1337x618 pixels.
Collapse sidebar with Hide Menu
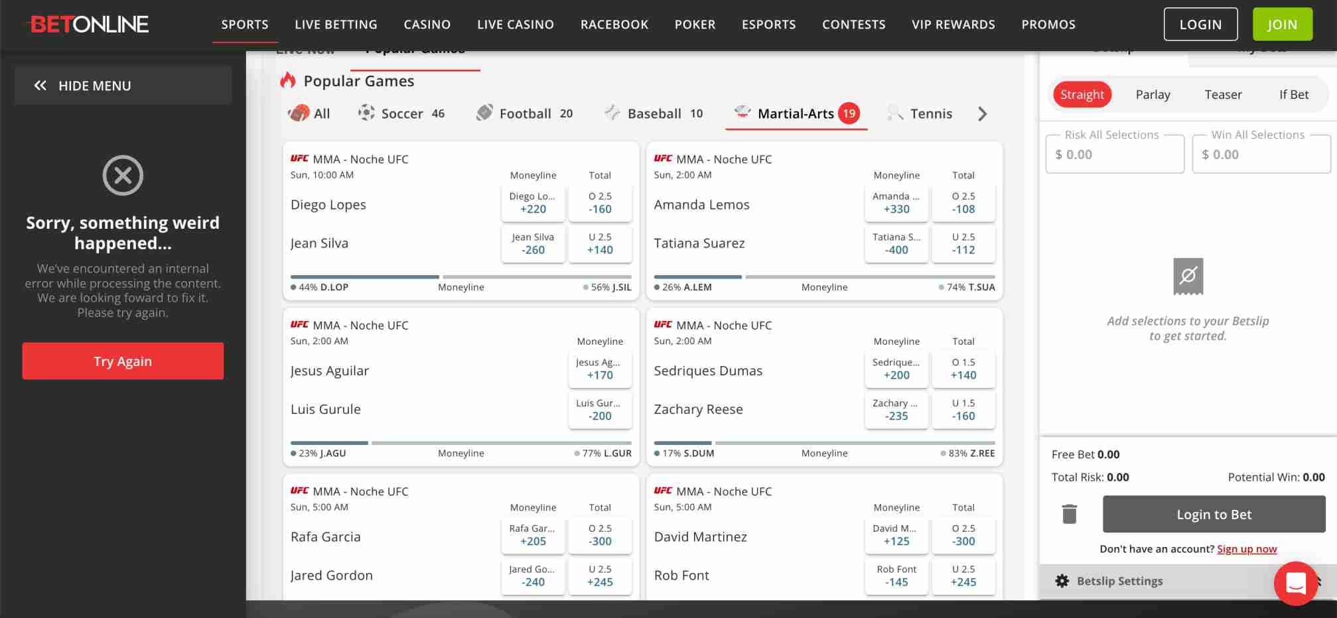123,86
